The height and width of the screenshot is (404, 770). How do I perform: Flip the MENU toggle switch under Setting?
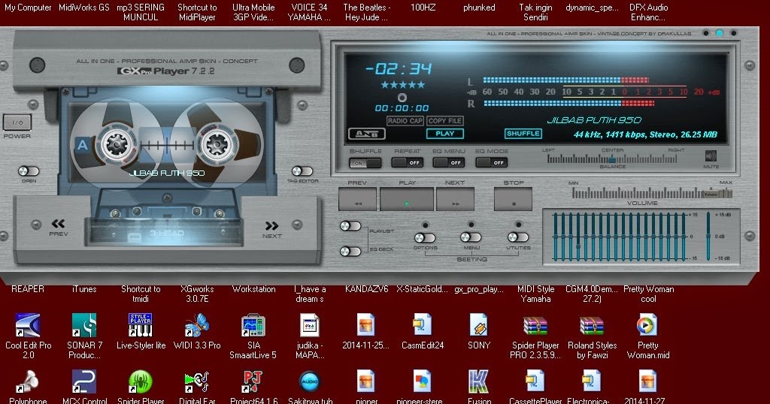(471, 237)
